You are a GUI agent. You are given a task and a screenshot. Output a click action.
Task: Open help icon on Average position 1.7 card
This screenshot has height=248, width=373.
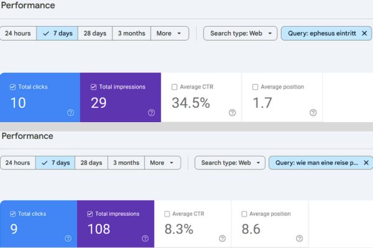pos(313,113)
